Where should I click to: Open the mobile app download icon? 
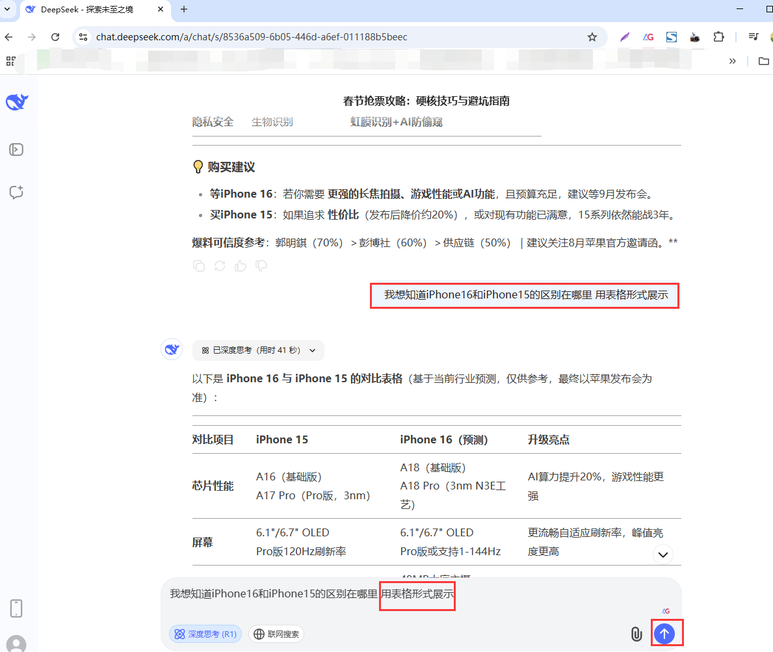tap(16, 608)
